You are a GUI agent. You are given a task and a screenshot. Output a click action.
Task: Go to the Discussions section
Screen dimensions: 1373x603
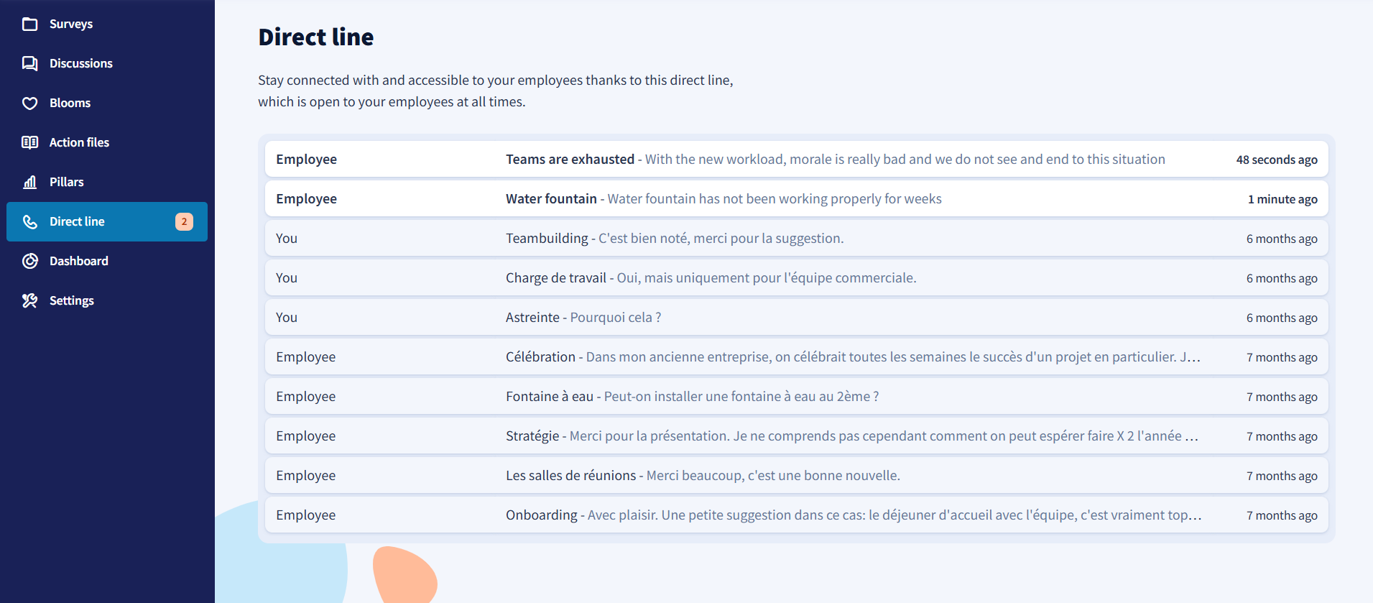[x=107, y=63]
